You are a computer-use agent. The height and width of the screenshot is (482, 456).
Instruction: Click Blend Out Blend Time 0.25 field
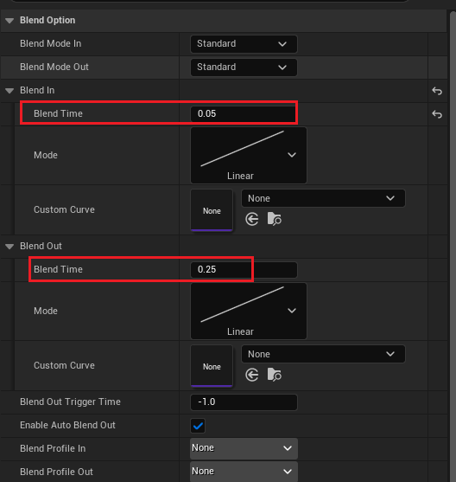click(244, 270)
